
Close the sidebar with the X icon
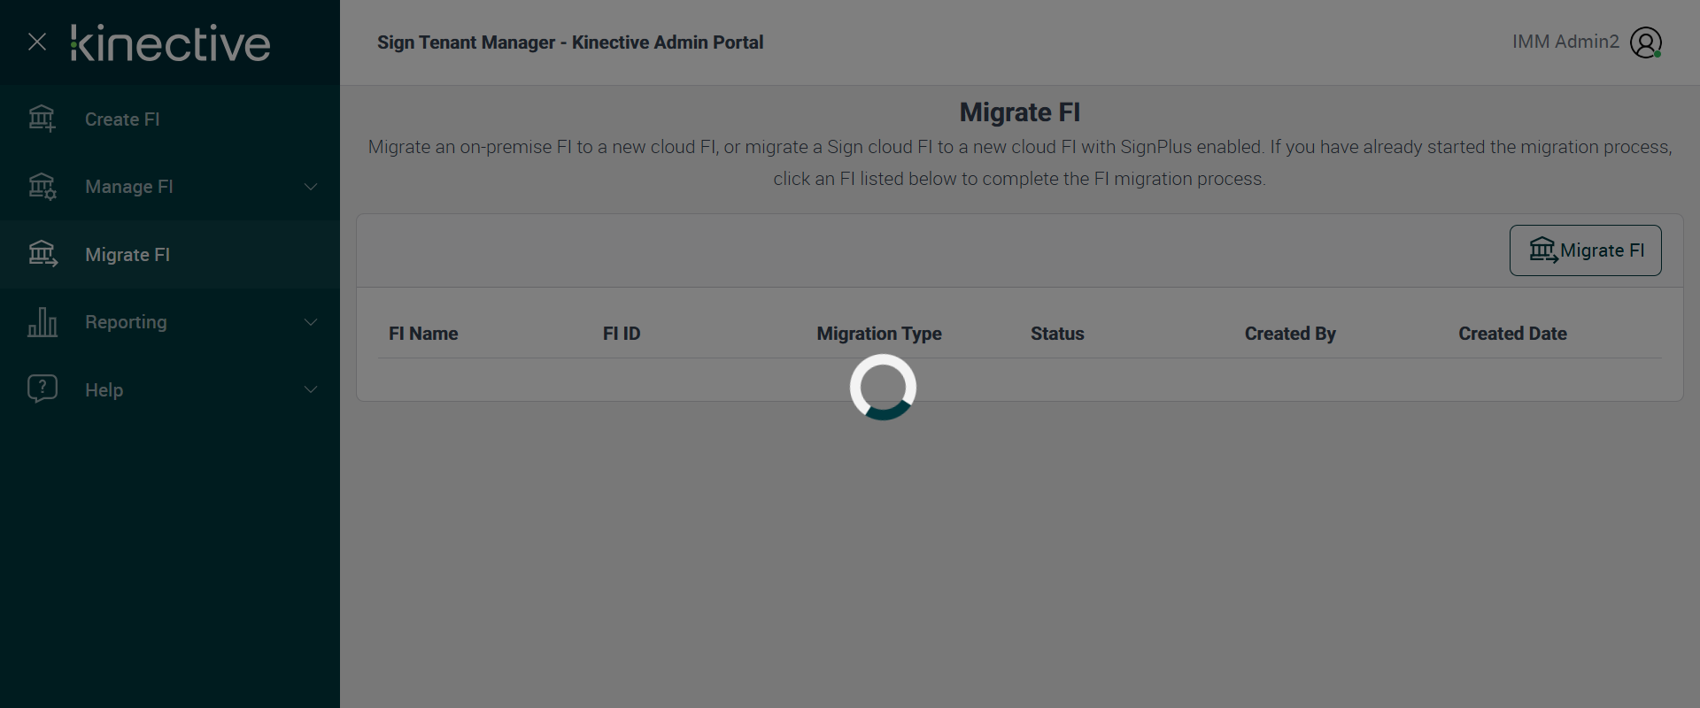point(37,42)
